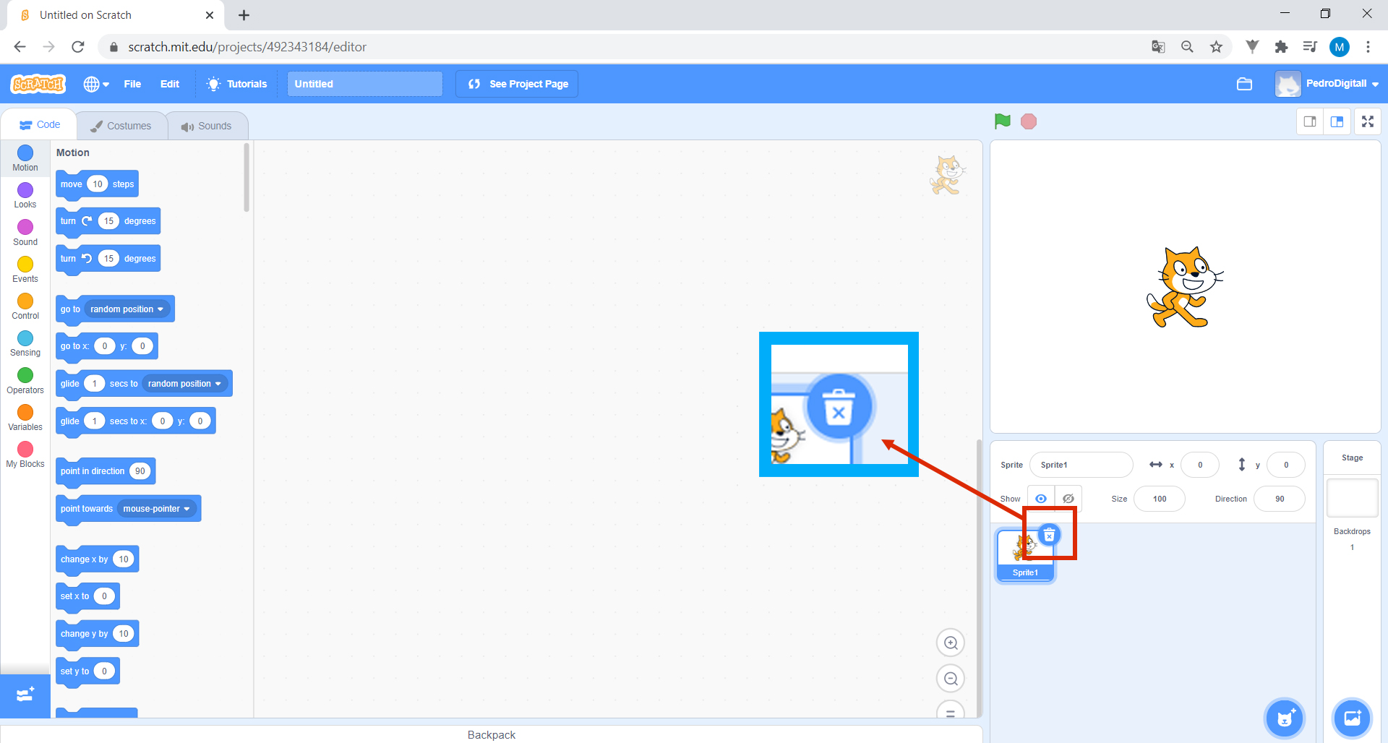1388x743 pixels.
Task: Select the Motion category
Action: 25,158
